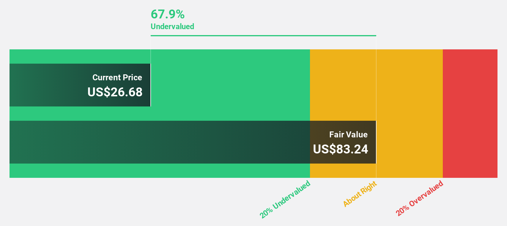Image resolution: width=507 pixels, height=226 pixels.
Task: Click the green band between the two bars
Action: coord(160,114)
